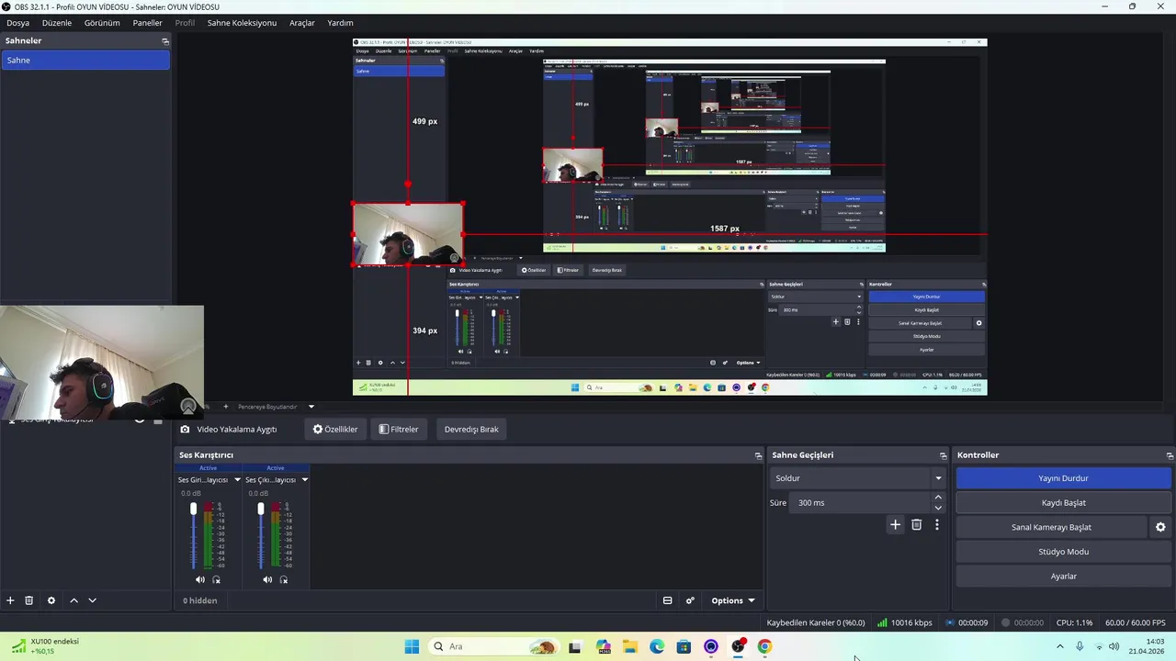Open Google Chrome from the taskbar
This screenshot has height=661, width=1176.
point(764,646)
